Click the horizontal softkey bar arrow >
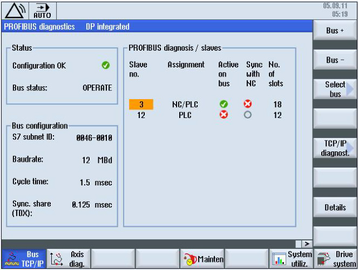 307,244
